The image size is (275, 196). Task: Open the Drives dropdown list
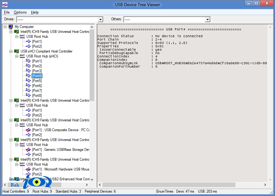[x=100, y=19]
